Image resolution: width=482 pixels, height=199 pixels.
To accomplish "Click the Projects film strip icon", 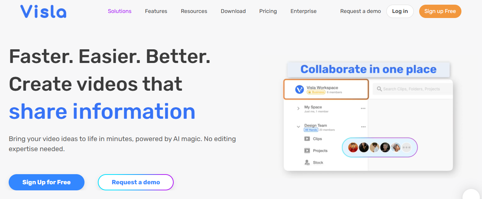I will 307,151.
